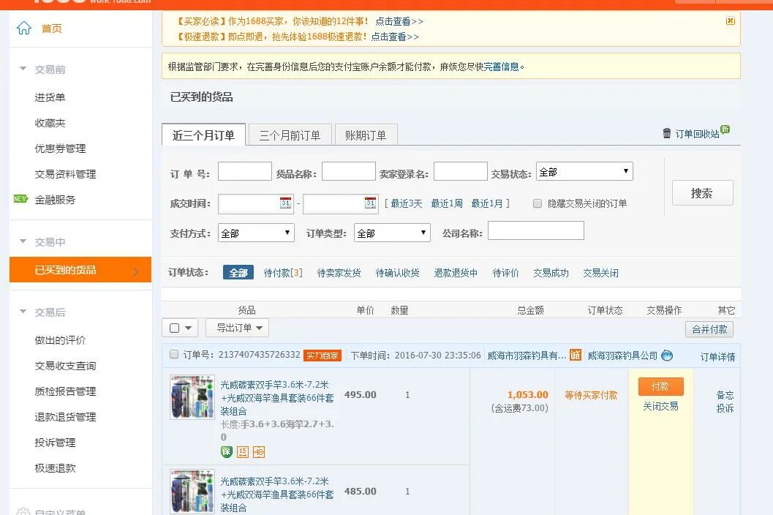The height and width of the screenshot is (515, 773).
Task: Open the 导出订单 dropdown
Action: pos(237,328)
